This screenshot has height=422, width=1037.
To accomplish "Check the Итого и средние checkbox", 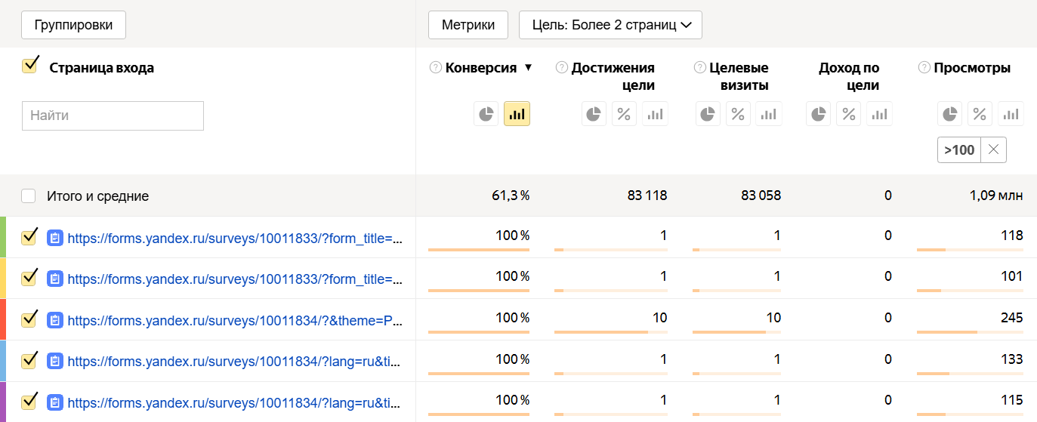I will pos(29,196).
